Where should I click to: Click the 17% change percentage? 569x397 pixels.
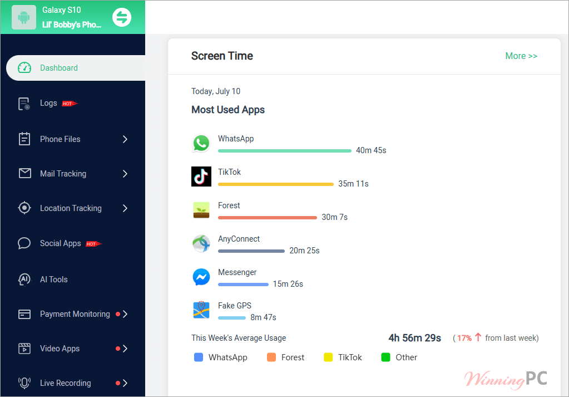click(x=464, y=338)
